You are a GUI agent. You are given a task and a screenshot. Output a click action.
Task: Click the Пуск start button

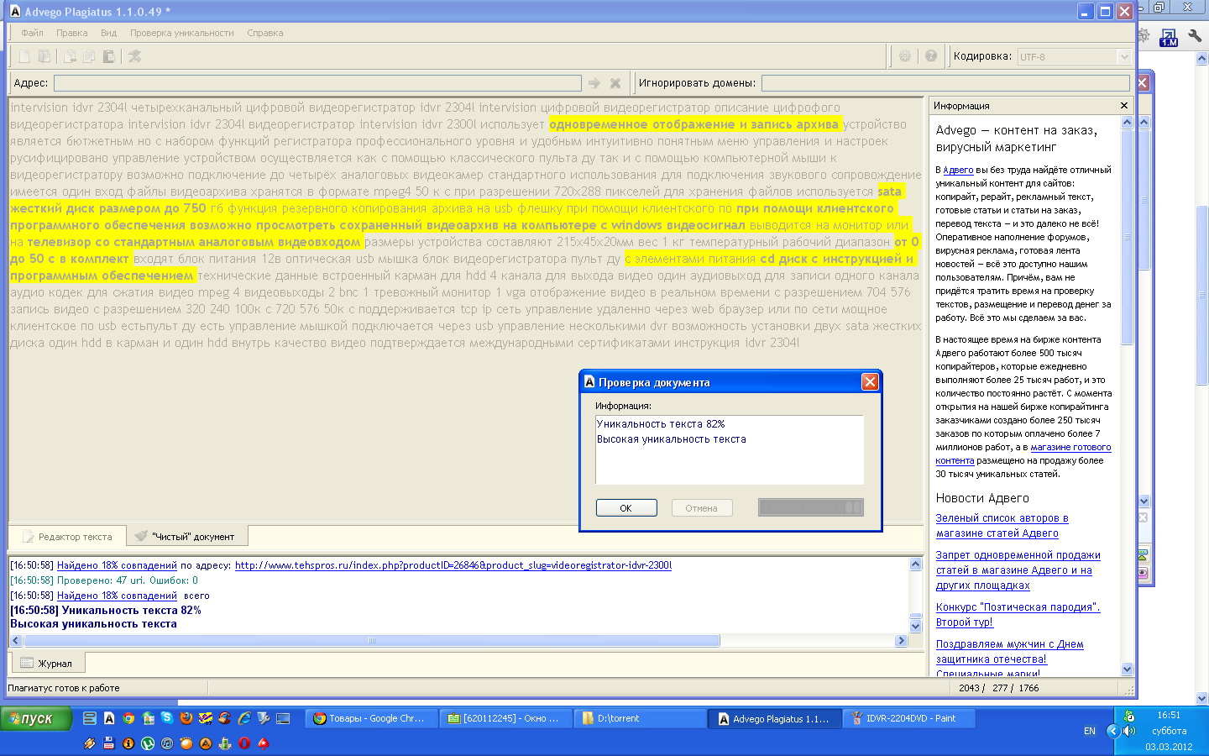(x=36, y=719)
